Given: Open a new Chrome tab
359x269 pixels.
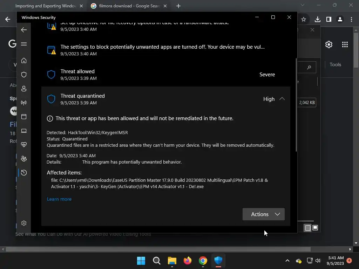Looking at the screenshot, I should pyautogui.click(x=178, y=6).
